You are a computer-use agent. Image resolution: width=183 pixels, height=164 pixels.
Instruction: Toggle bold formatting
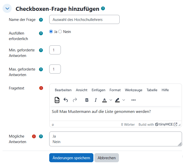tap(87, 100)
